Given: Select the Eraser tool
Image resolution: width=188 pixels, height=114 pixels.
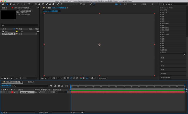Looking at the screenshot, I should tap(53, 4).
